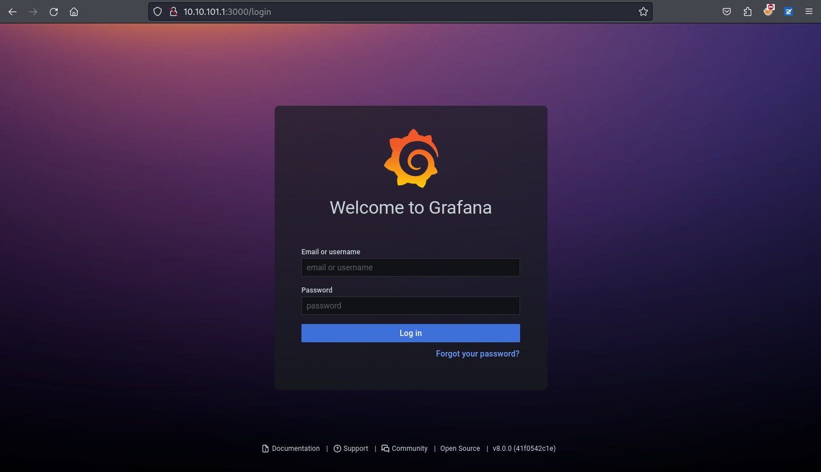821x472 pixels.
Task: Go to the browser home page
Action: coord(74,11)
